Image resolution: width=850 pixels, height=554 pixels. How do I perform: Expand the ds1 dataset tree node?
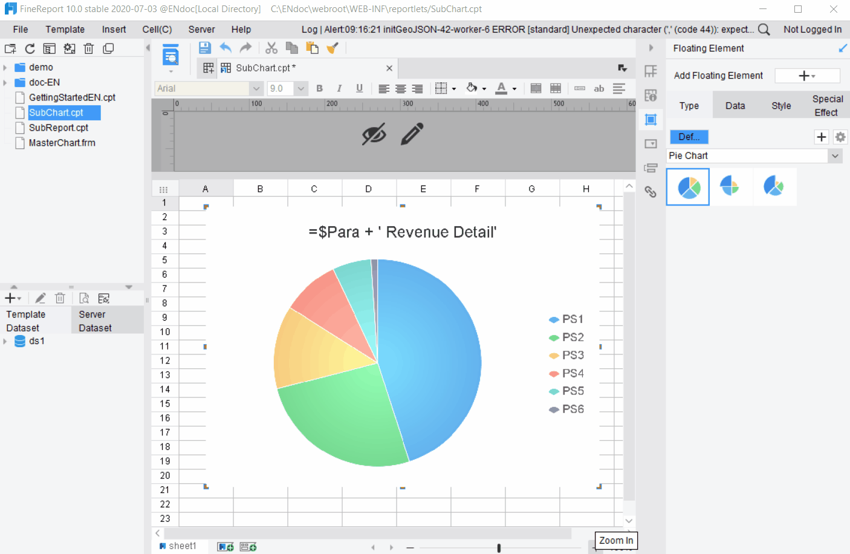point(6,341)
